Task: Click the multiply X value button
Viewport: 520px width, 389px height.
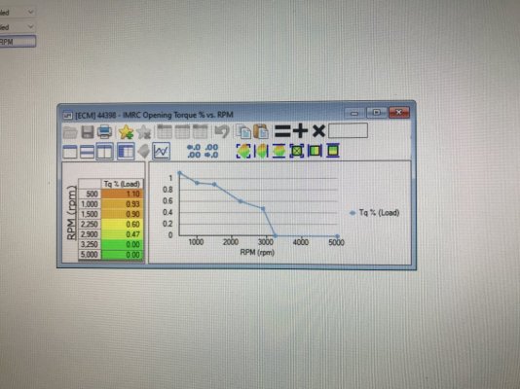Action: [318, 130]
